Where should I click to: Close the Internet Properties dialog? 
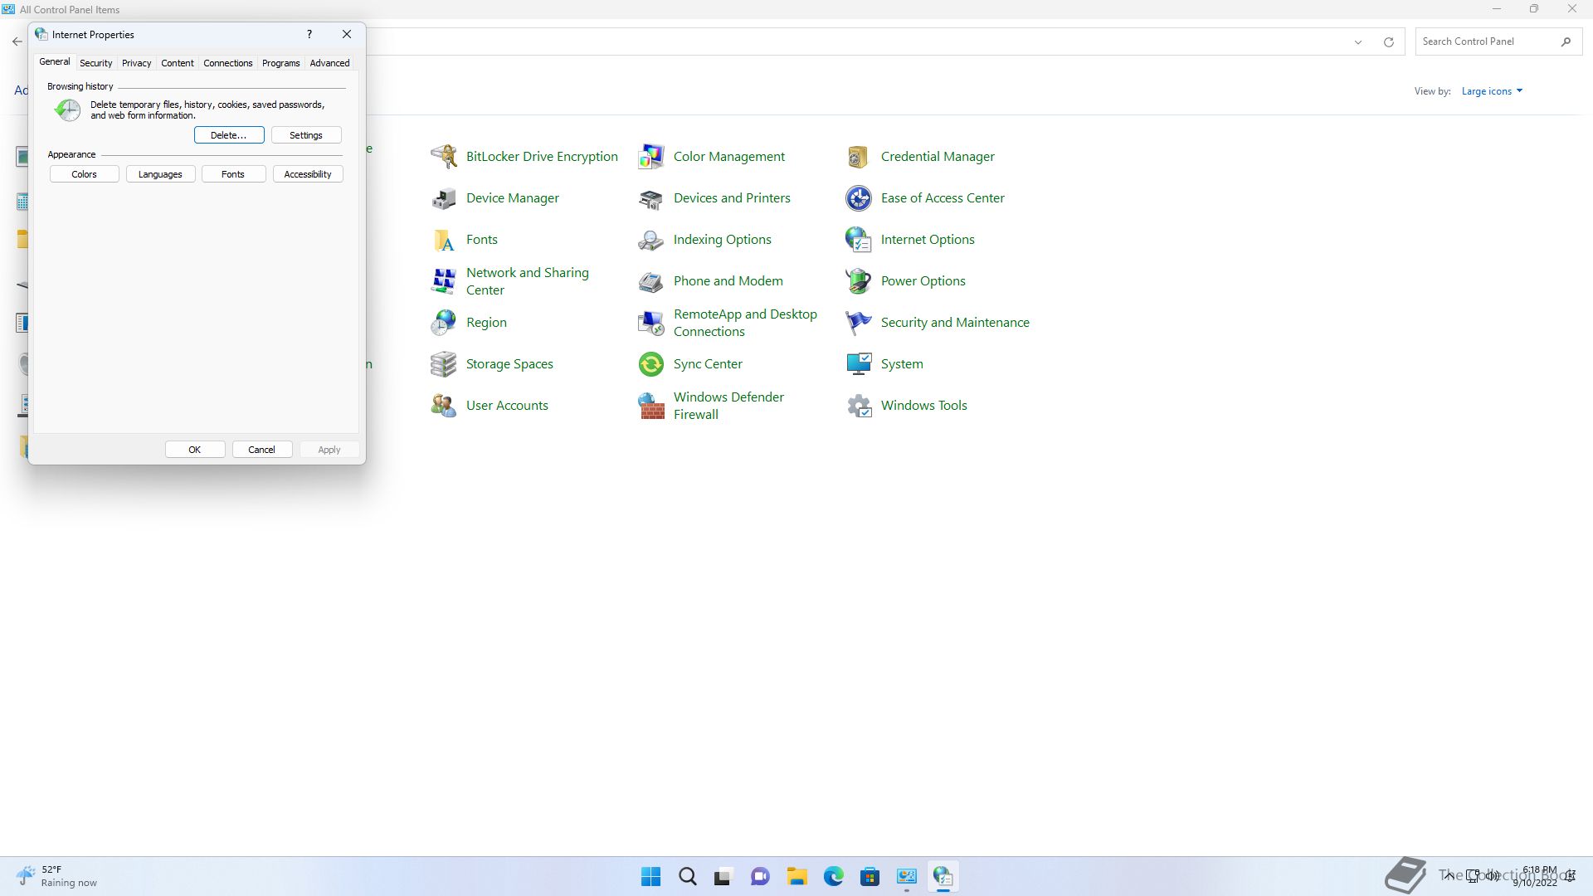click(x=347, y=35)
